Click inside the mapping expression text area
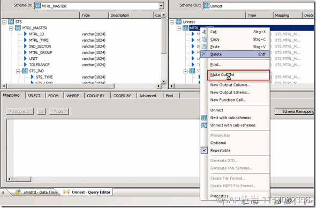 (107, 148)
